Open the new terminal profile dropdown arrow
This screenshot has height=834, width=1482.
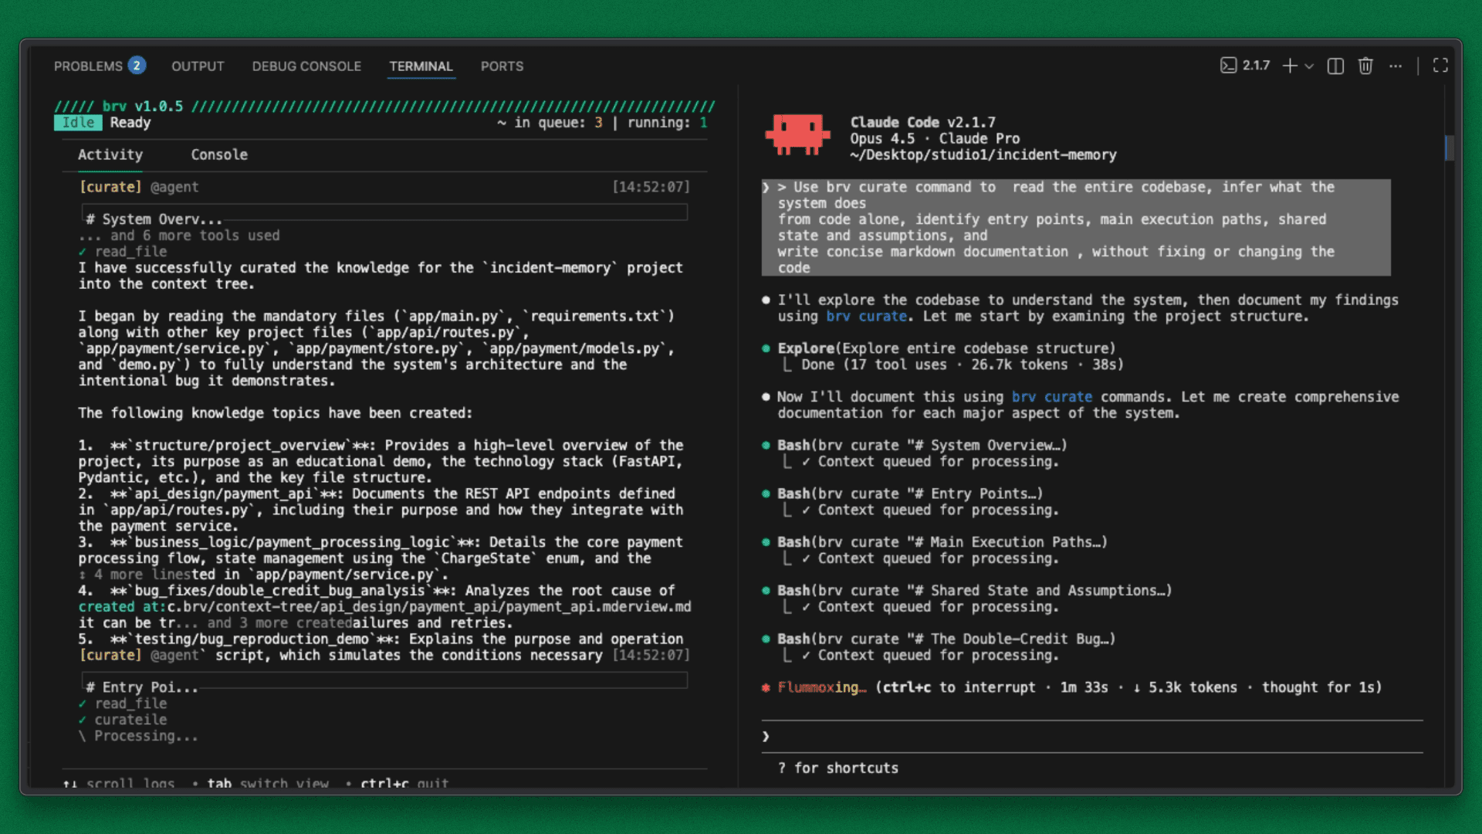1309,66
